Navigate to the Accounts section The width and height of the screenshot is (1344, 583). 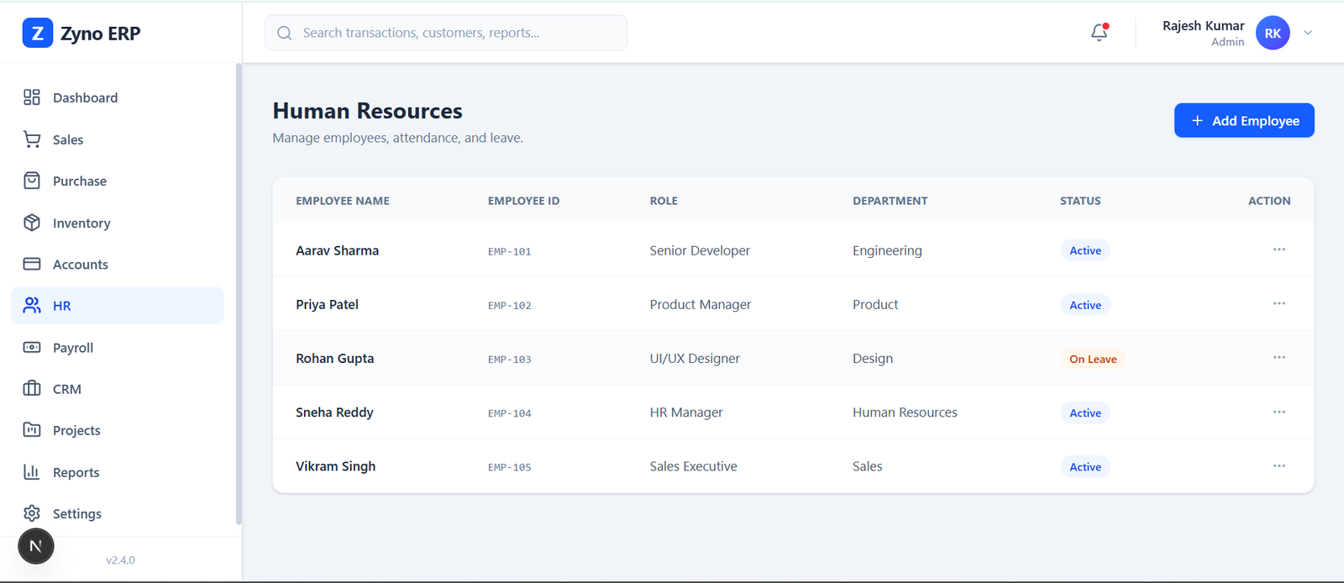pos(80,264)
